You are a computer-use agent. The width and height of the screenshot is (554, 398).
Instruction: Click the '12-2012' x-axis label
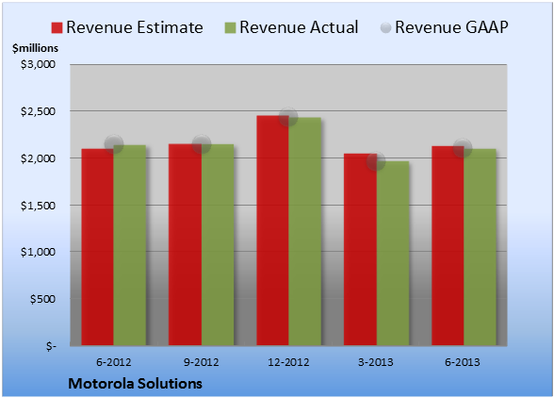(x=288, y=362)
